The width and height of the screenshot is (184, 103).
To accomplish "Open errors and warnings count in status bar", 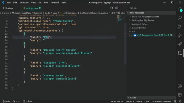I will [27, 102].
